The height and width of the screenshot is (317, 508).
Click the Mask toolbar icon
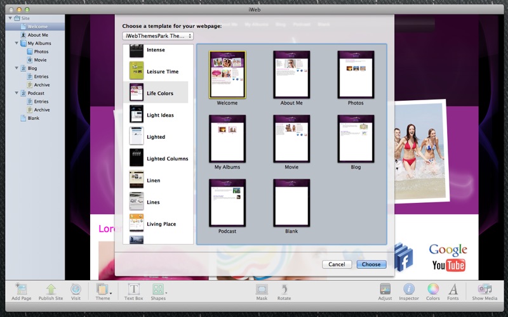262,289
